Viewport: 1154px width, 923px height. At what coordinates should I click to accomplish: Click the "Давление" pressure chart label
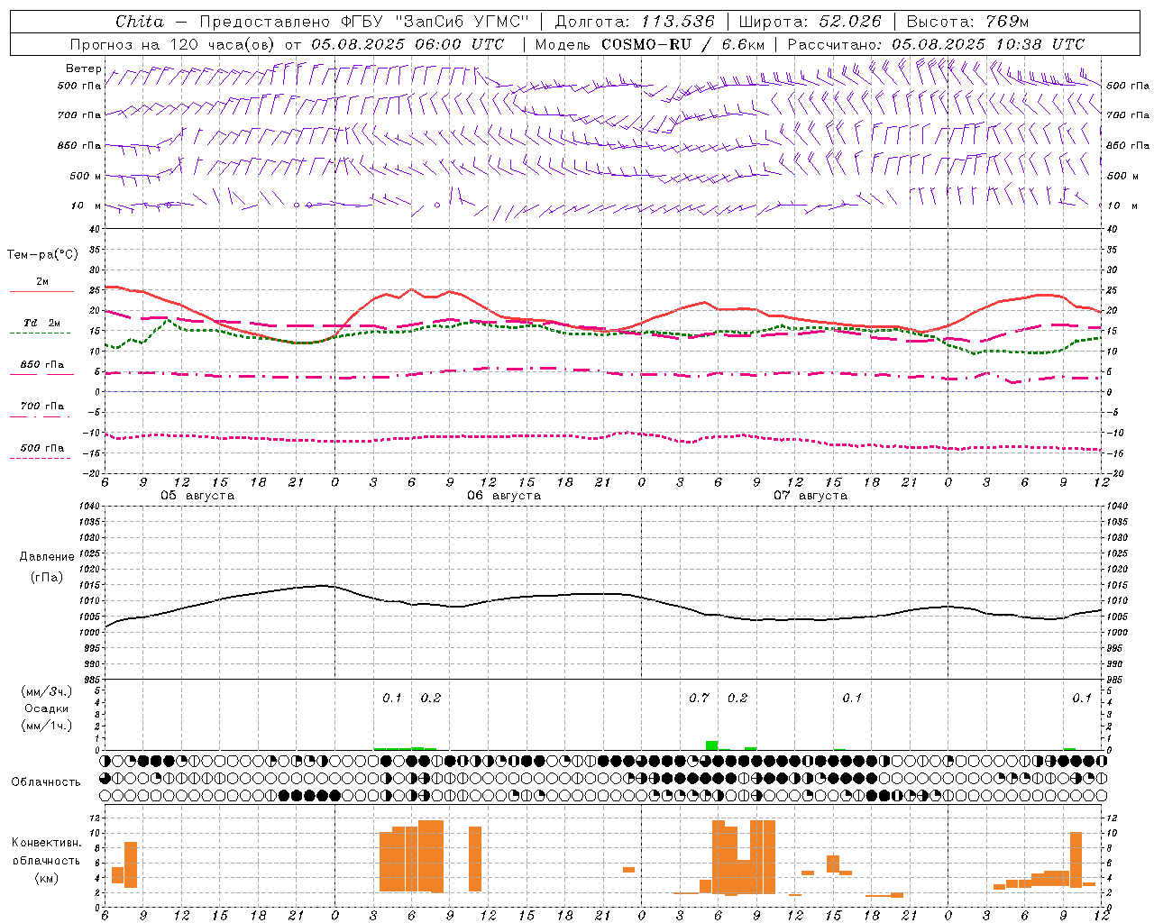coord(46,557)
